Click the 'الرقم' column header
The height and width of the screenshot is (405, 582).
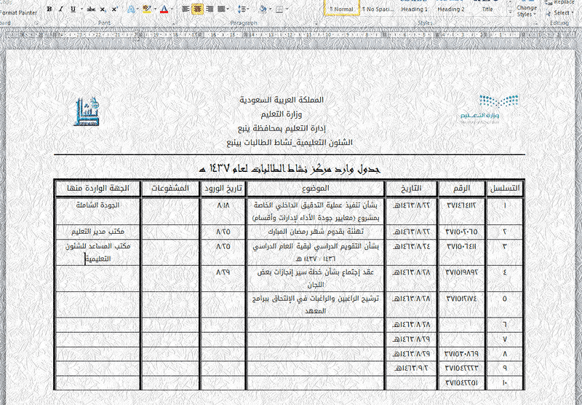(461, 189)
